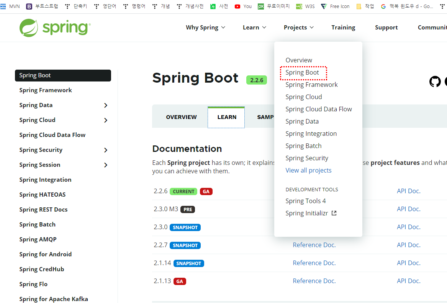
Task: Choose Spring Framework in the Projects menu
Action: (x=311, y=85)
